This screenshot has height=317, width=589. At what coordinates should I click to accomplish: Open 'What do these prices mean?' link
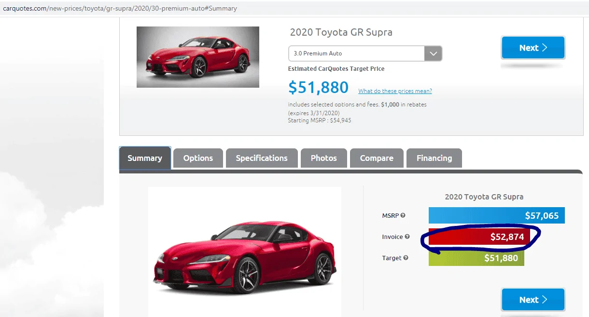[x=395, y=91]
